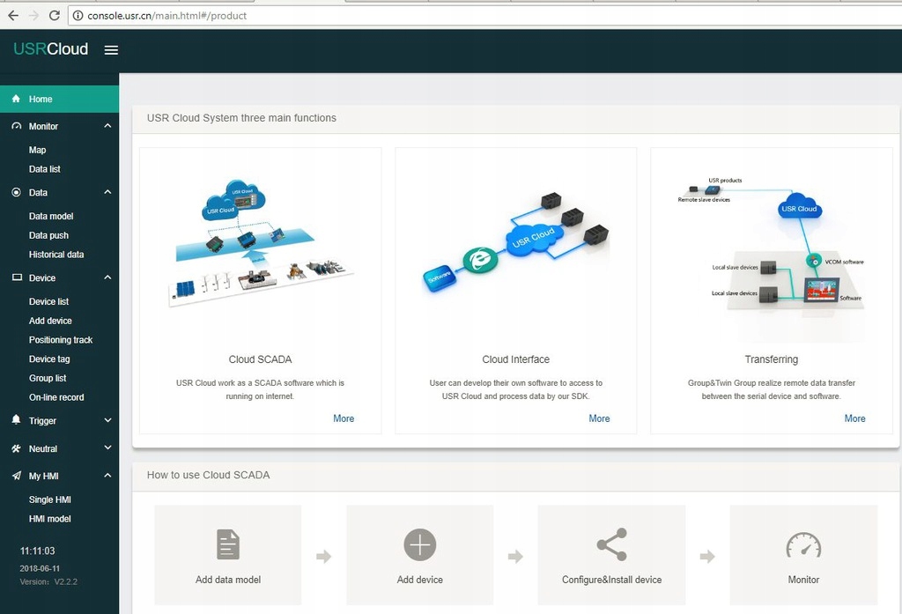The height and width of the screenshot is (614, 902).
Task: Open the Group list page
Action: (48, 378)
